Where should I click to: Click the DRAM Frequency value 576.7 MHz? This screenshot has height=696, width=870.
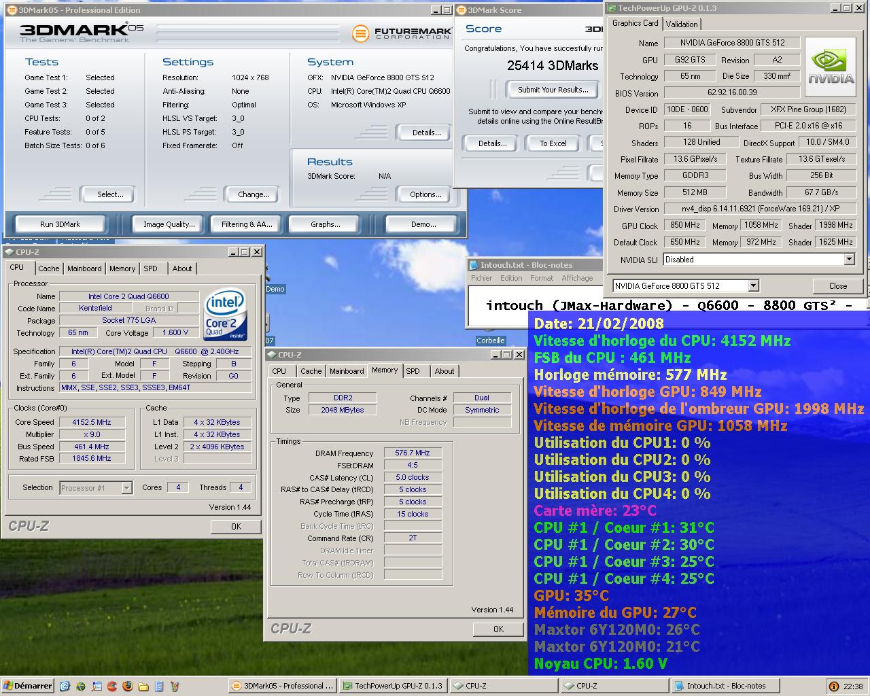[x=413, y=453]
